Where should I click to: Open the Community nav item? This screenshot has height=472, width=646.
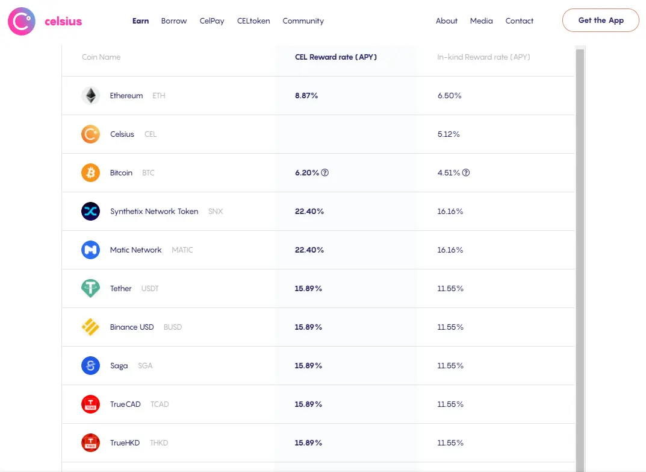(303, 21)
